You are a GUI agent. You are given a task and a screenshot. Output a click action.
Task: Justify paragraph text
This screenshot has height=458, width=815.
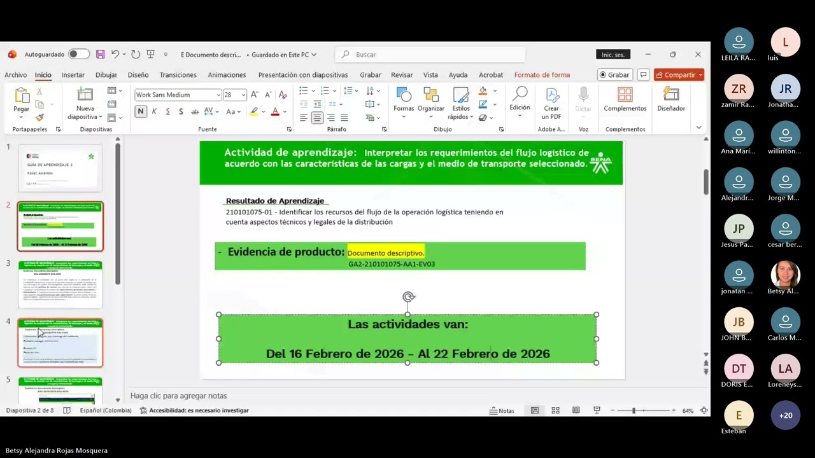pyautogui.click(x=344, y=118)
